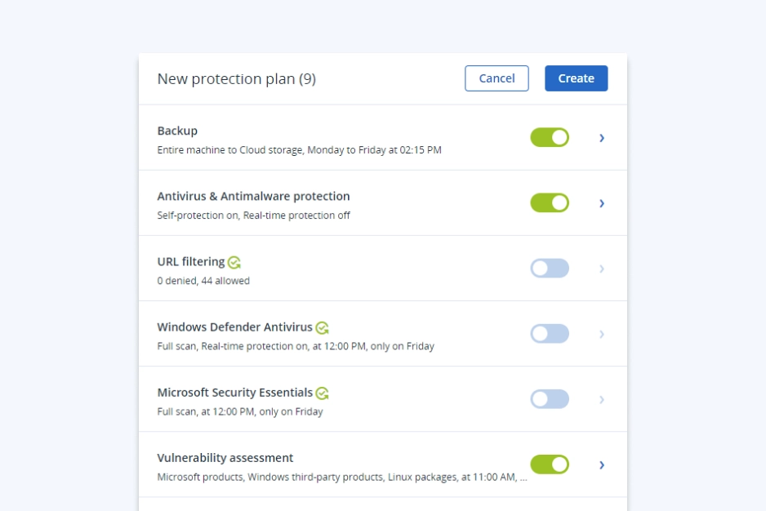Click 'Self-protection on, Real-time protection off' text
Screen dimensions: 766x511
[253, 216]
